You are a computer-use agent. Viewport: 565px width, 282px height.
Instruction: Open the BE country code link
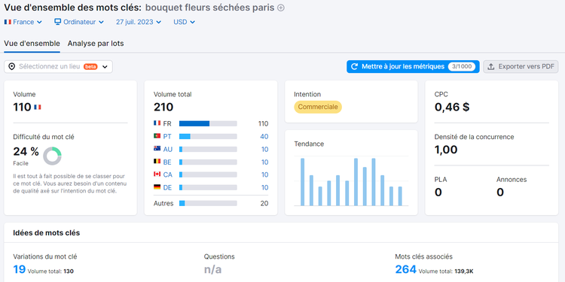[167, 162]
